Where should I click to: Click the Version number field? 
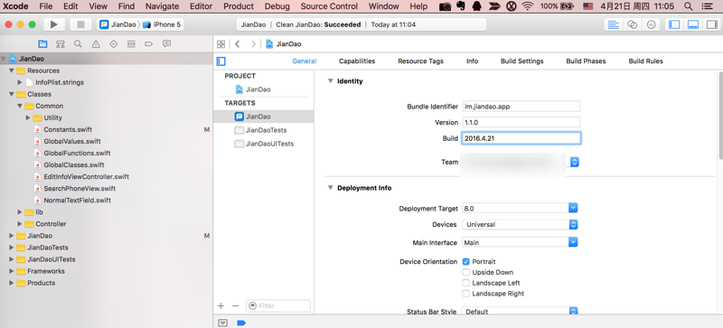[x=521, y=122]
